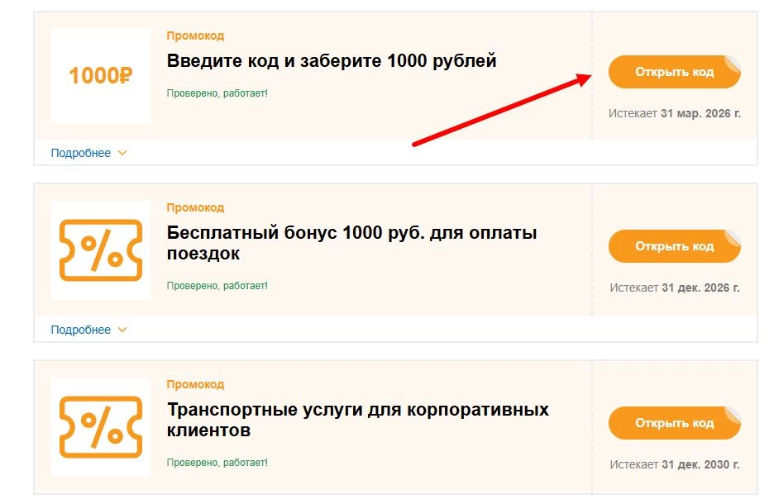Click the Промокод label on corporate clients offer
This screenshot has width=774, height=504.
194,383
